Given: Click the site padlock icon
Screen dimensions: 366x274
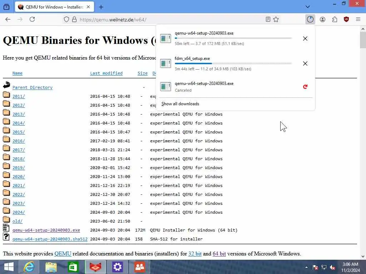Looking at the screenshot, I should (74, 19).
